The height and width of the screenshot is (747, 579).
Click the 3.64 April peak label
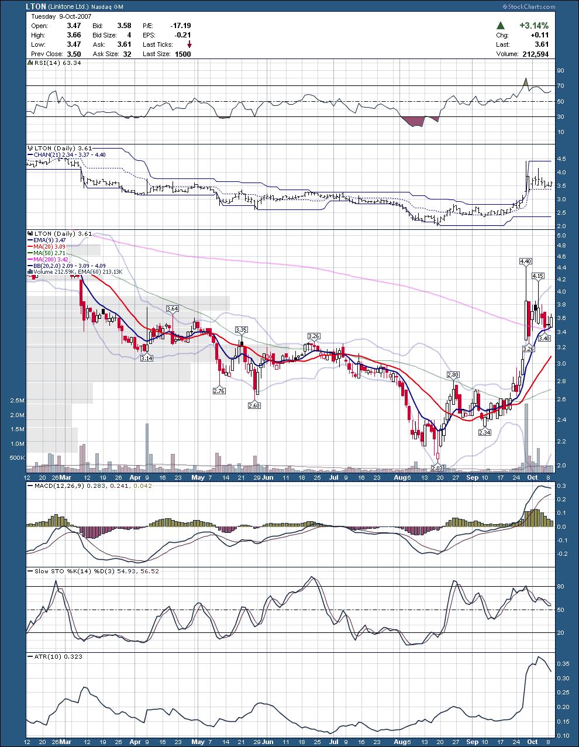[x=172, y=308]
